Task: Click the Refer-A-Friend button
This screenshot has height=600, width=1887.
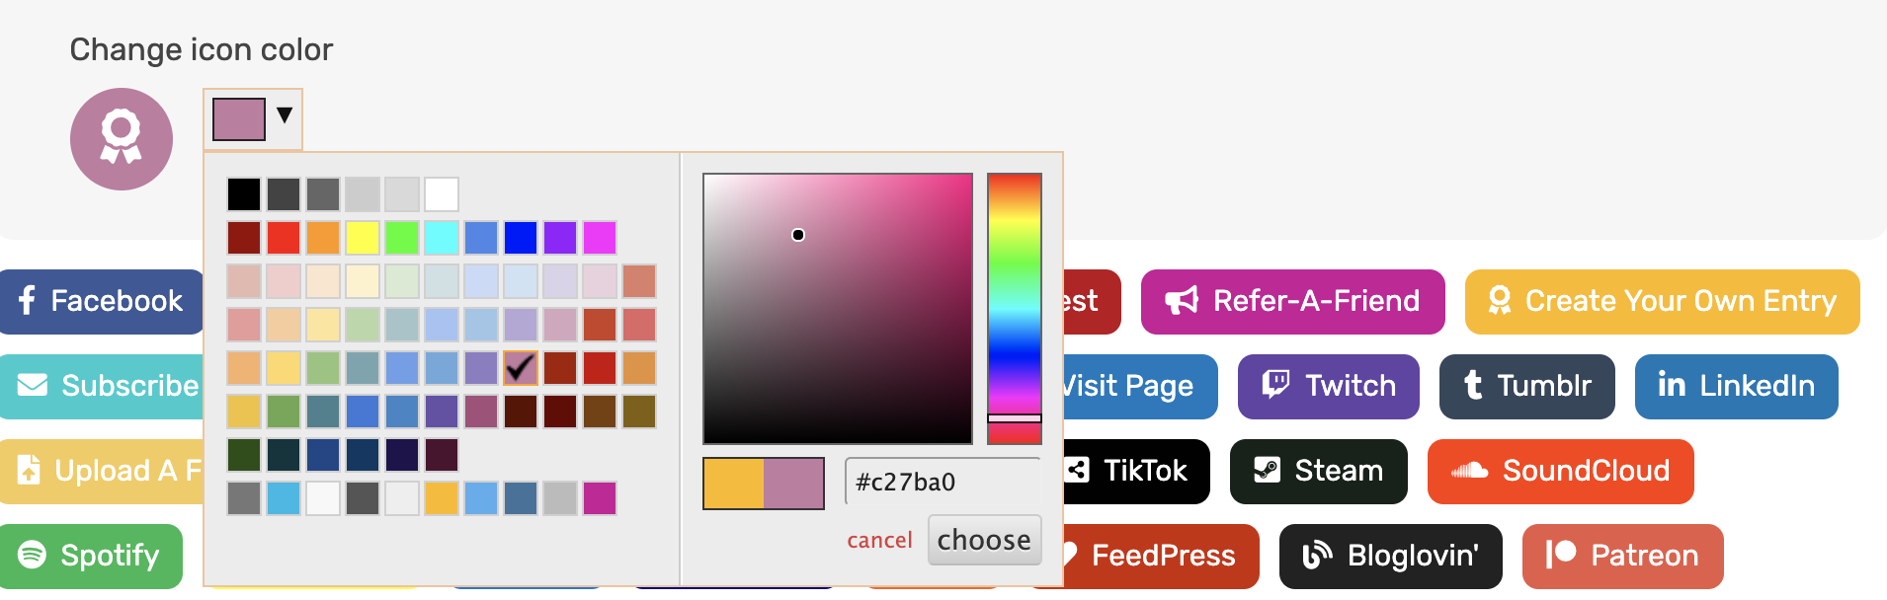Action: tap(1292, 301)
